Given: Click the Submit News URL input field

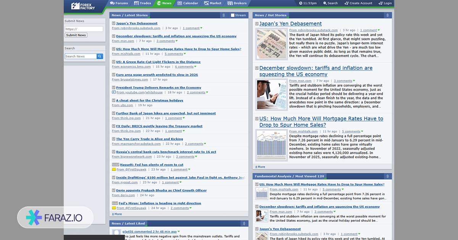Looking at the screenshot, I should coord(84,29).
